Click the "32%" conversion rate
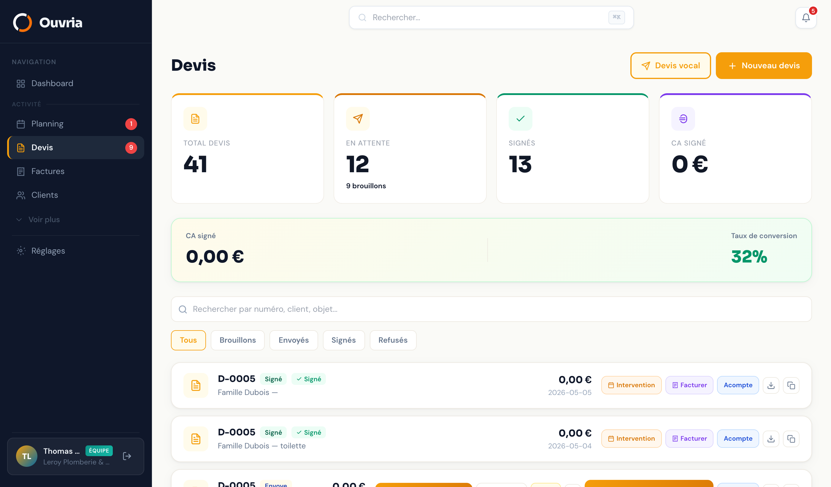 pyautogui.click(x=749, y=256)
